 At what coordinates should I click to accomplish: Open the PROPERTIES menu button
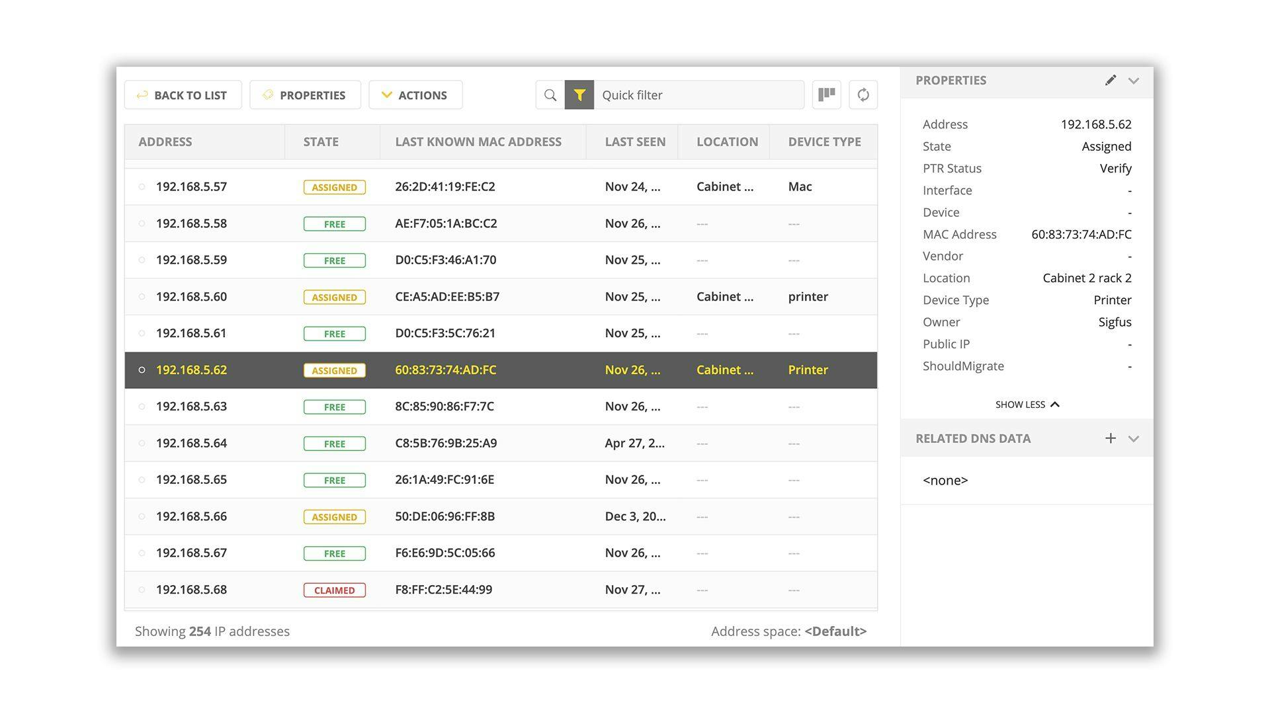[304, 94]
